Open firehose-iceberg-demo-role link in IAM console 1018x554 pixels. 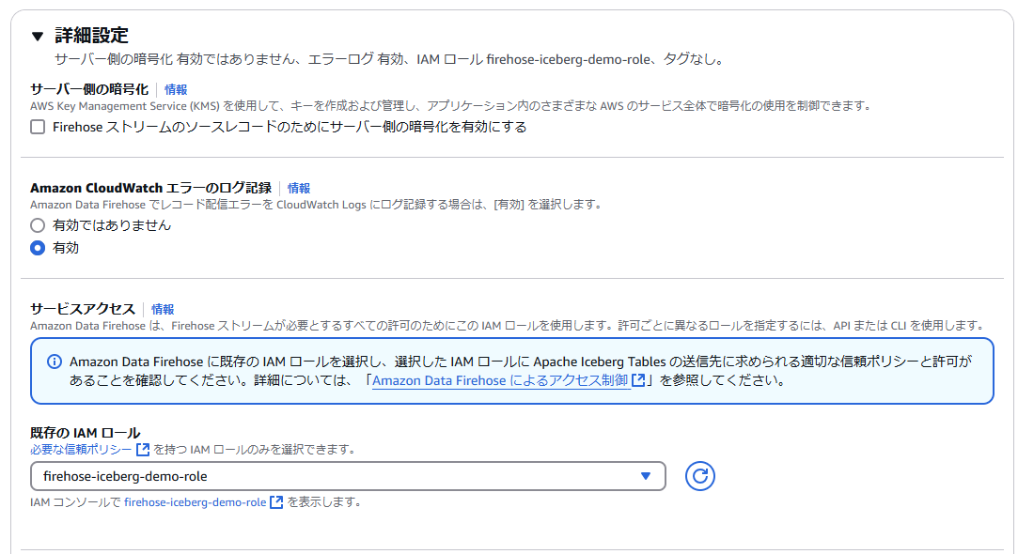(x=195, y=502)
